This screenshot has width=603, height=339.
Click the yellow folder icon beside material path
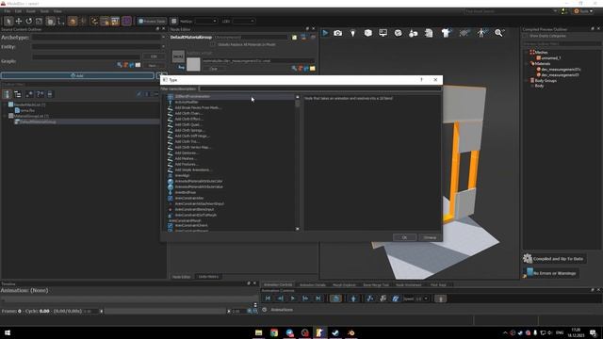coord(312,69)
